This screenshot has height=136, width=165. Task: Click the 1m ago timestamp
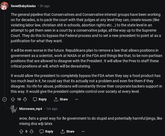52,109
